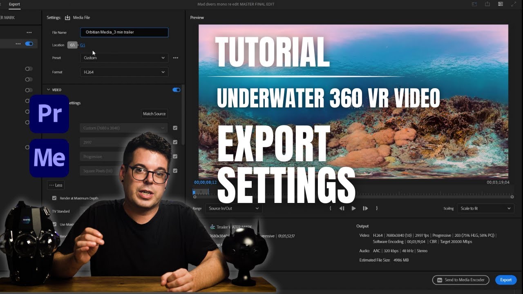Click the current timecode 00;00;08;12
Image resolution: width=523 pixels, height=294 pixels.
coord(206,183)
